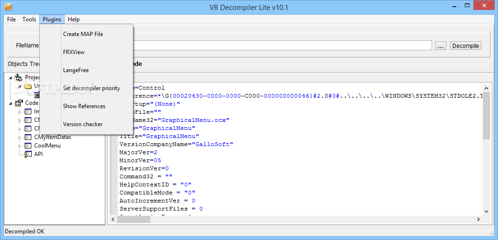Click the horizontal scroll-left arrow
Image resolution: width=498 pixels, height=240 pixels.
point(113,219)
